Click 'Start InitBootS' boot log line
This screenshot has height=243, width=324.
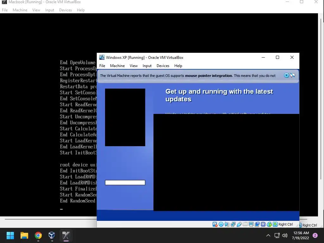(78, 153)
